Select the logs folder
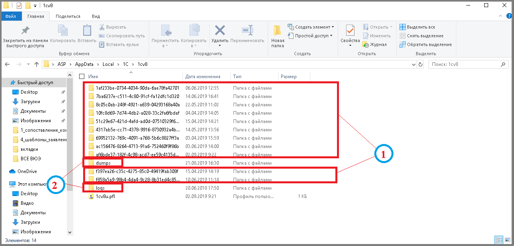Screen dimensions: 514x246 [x=100, y=188]
